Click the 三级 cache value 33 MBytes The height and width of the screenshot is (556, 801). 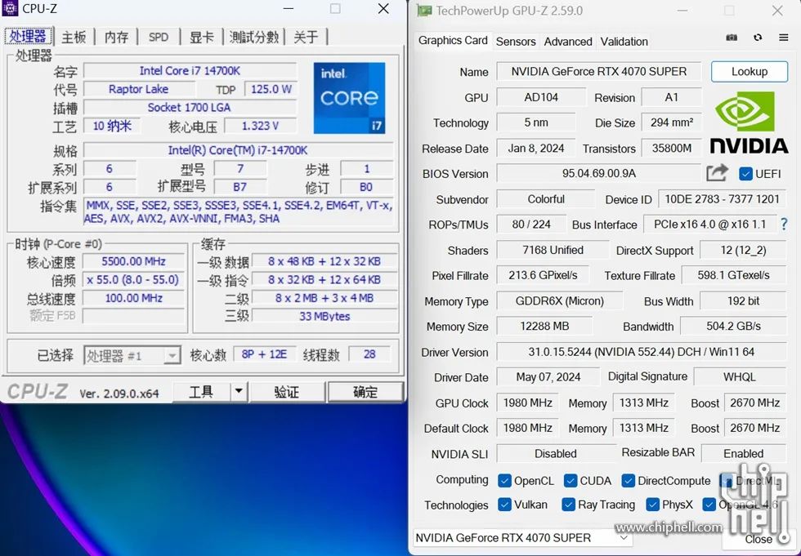(x=324, y=316)
